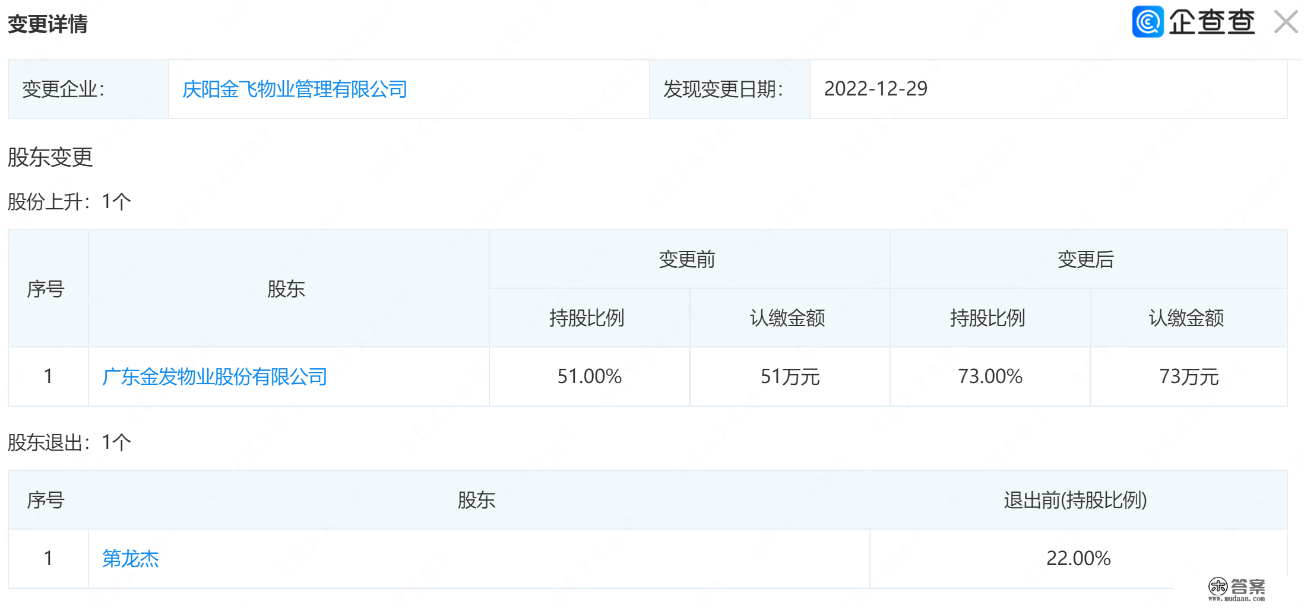
Task: Click the 变更详情 dialog title
Action: [48, 24]
